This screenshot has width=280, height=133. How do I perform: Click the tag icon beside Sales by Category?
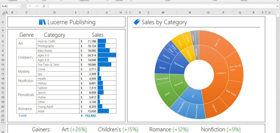[136, 22]
